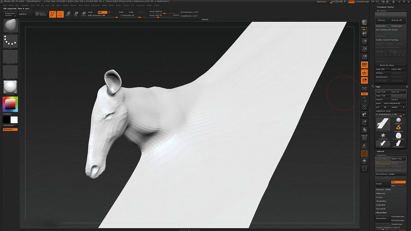Toggle the orange XYZ rotation button

364,94
